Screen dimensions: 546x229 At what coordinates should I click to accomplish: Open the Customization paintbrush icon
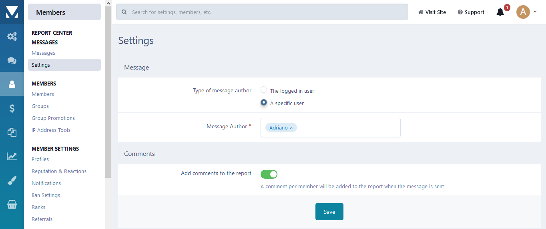[x=12, y=181]
